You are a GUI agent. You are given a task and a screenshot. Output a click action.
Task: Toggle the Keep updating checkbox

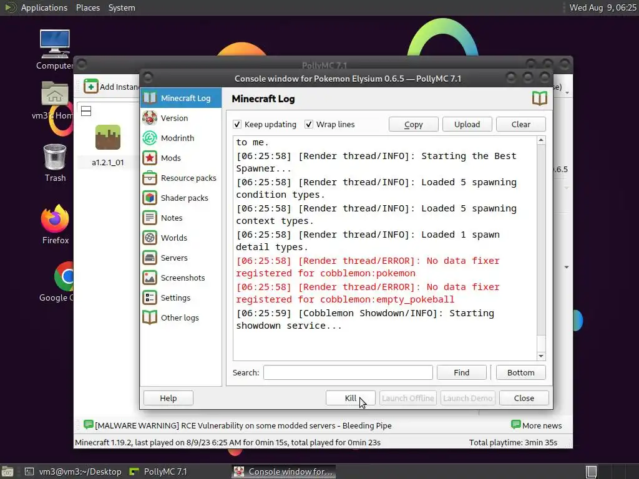click(237, 124)
